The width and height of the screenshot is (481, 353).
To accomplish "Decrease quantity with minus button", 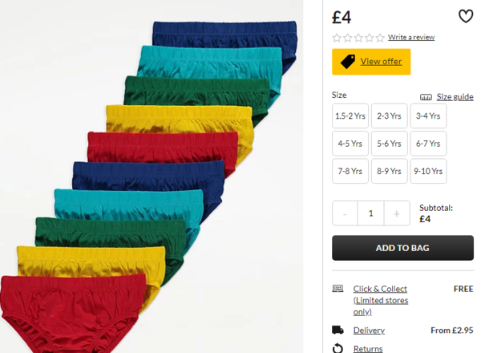I will point(345,213).
